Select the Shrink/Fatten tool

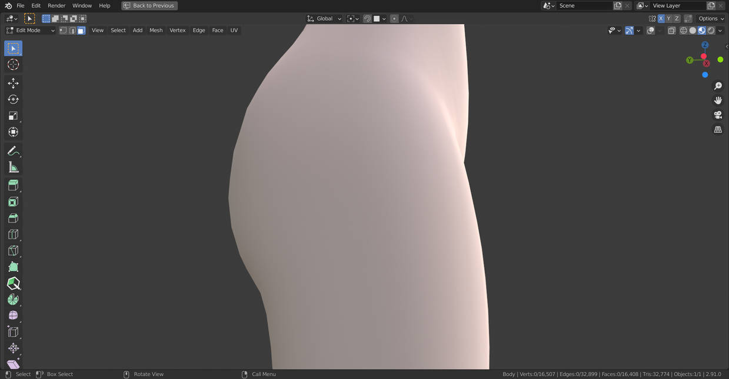[13, 348]
